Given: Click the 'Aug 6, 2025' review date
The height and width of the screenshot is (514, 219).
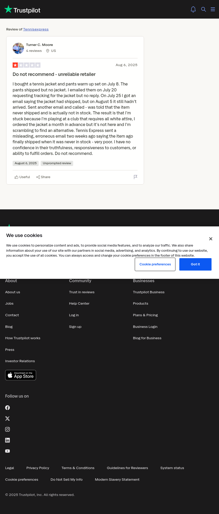Looking at the screenshot, I should (127, 65).
